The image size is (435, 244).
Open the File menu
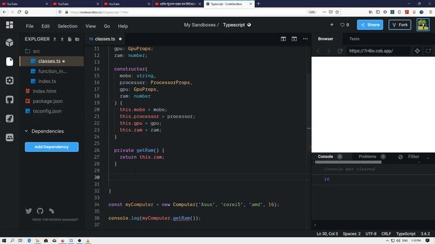[30, 26]
